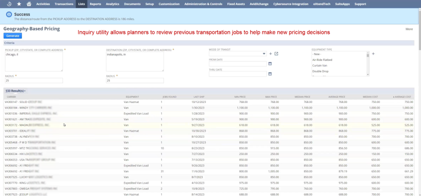Open the Recent Records clock icon
The height and width of the screenshot is (196, 421).
tap(9, 4)
